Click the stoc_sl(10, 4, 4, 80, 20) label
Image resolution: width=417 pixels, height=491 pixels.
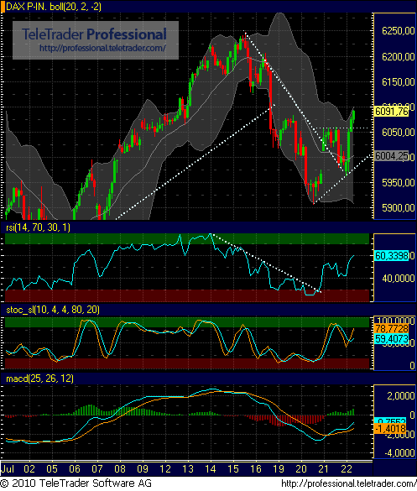(x=53, y=310)
